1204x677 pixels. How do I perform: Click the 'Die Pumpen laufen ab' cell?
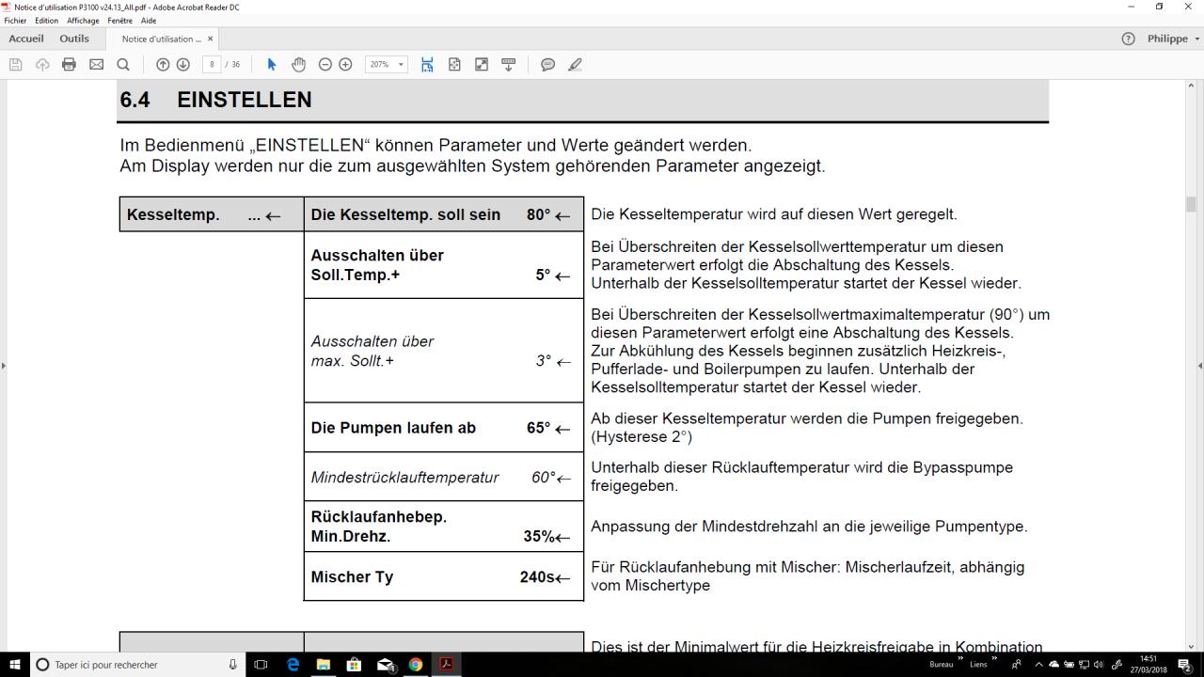[x=443, y=428]
